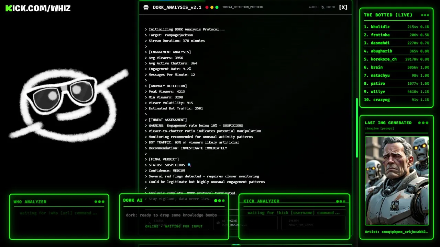
Task: Click the KICK ANALYZER panel title
Action: pyautogui.click(x=261, y=201)
